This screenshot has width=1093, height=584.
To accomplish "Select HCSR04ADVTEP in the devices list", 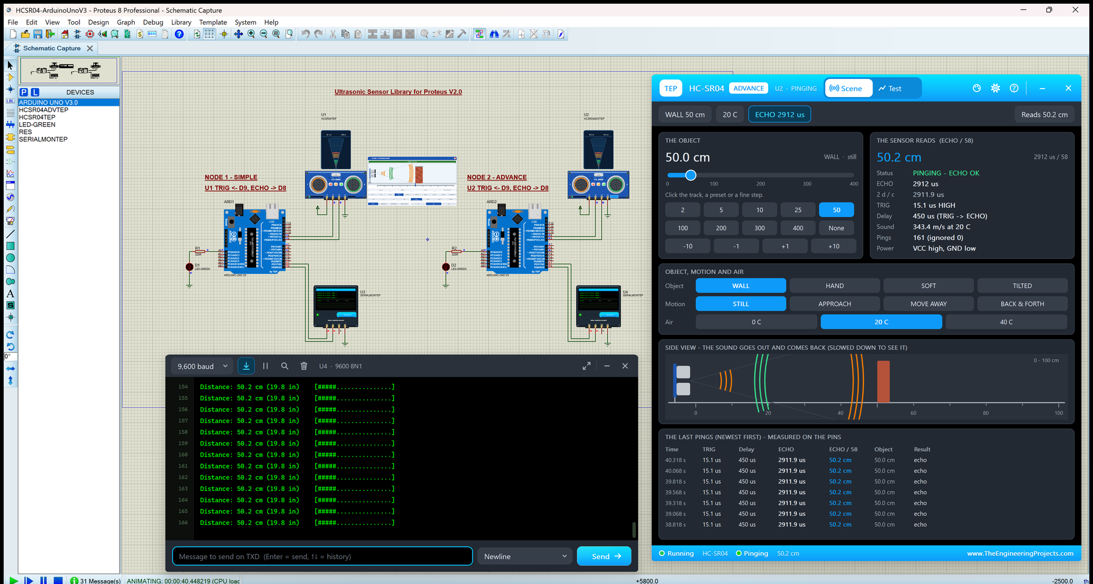I will pos(44,110).
